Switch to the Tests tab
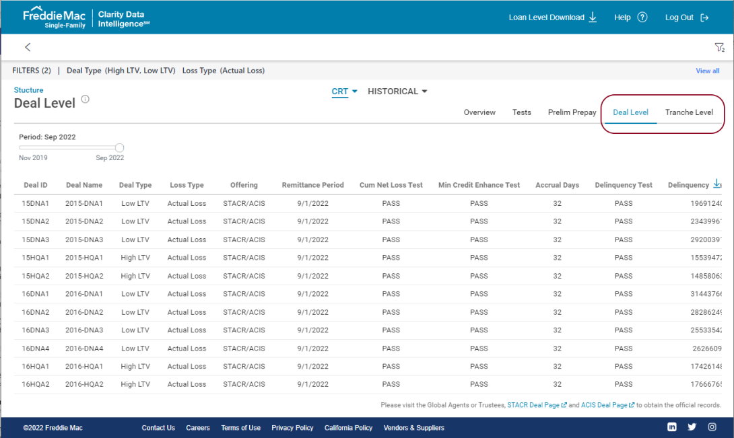The width and height of the screenshot is (734, 438). 521,112
